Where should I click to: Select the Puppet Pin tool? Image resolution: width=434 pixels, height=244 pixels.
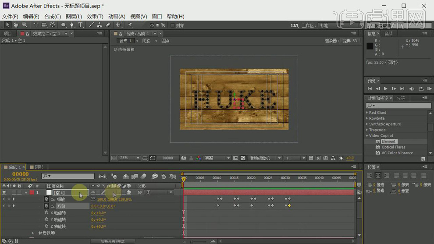[x=130, y=25]
